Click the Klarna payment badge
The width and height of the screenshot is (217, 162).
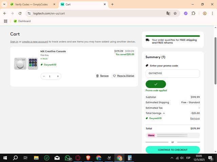151,135
